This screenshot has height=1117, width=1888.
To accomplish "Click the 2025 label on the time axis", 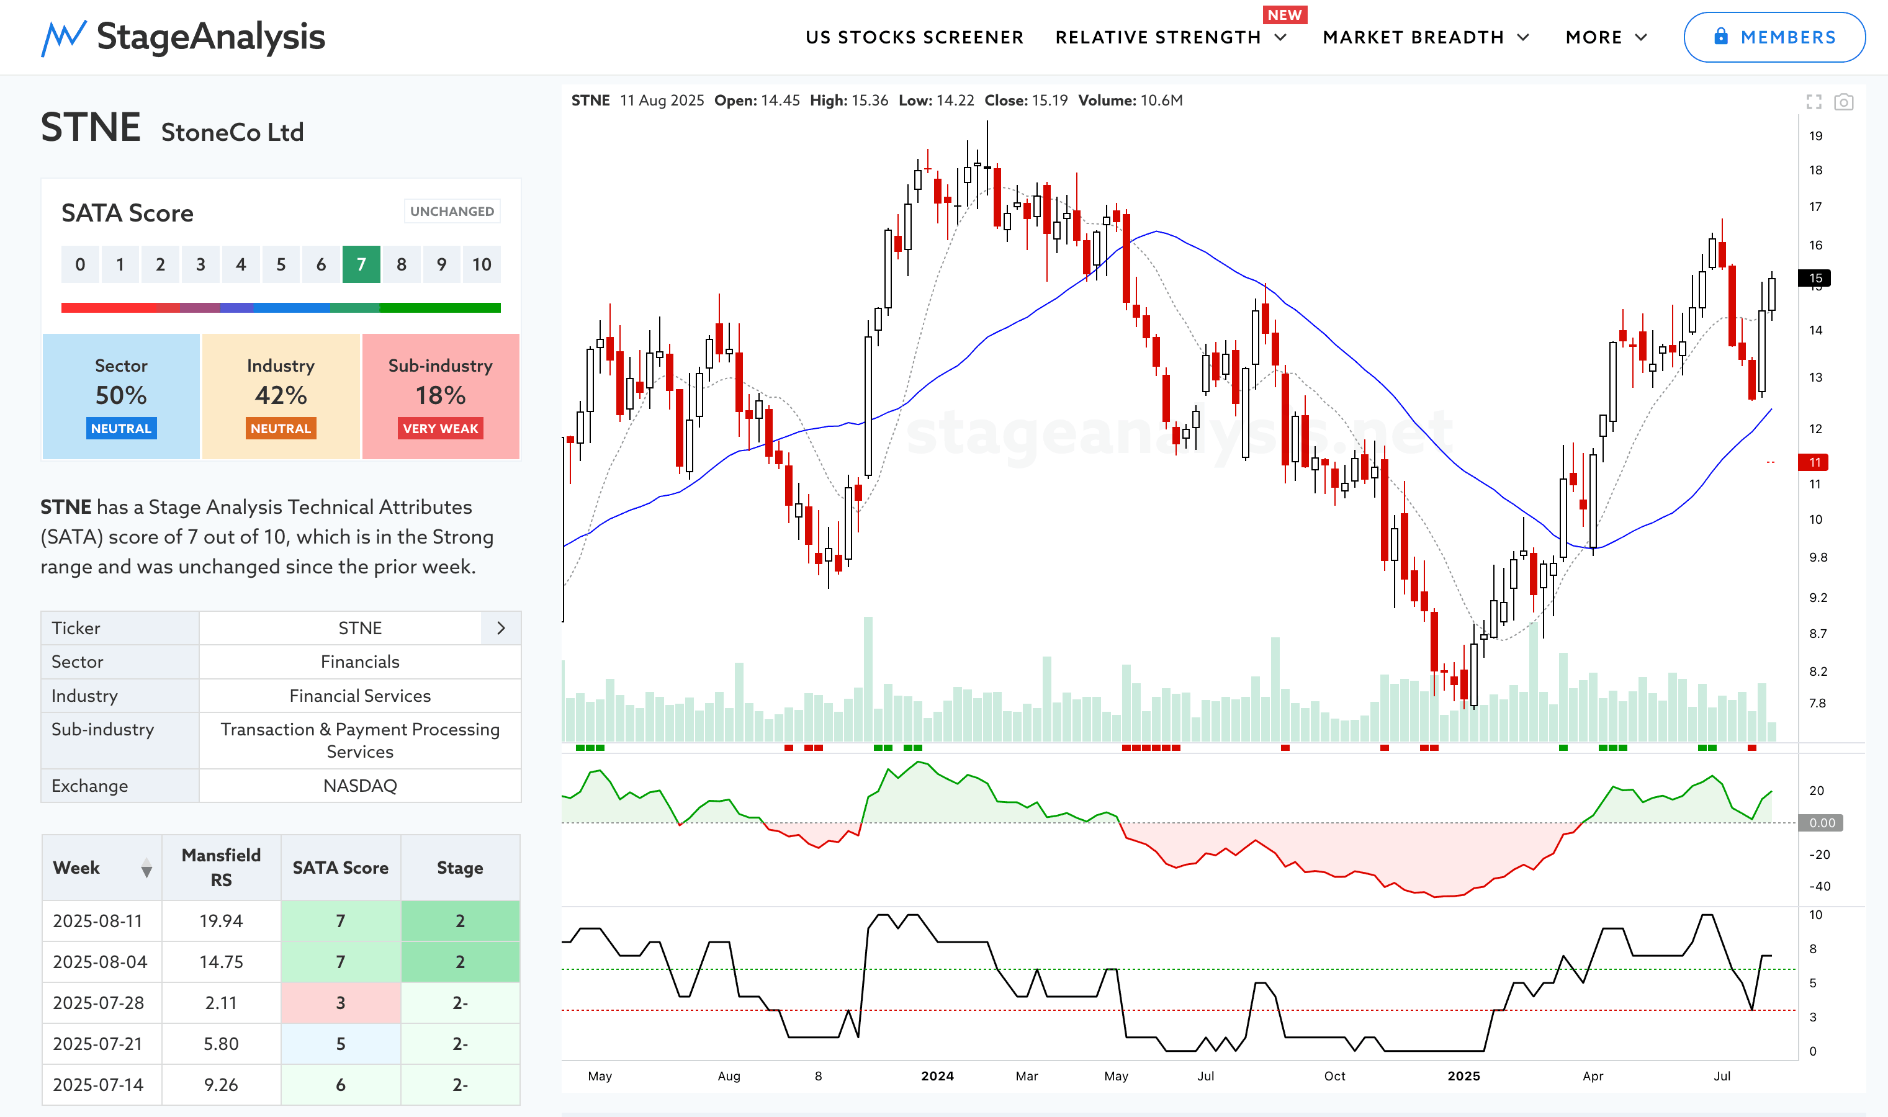I will coord(1463,1075).
